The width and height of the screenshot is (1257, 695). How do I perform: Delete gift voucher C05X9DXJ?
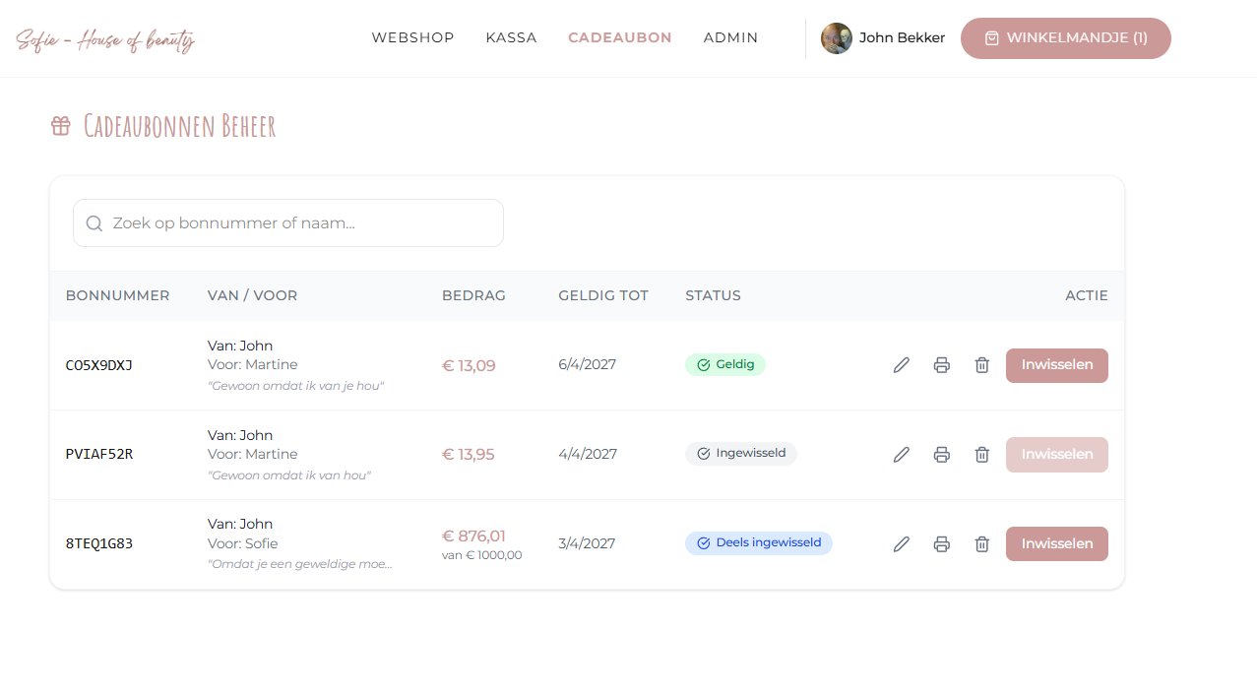pos(981,365)
